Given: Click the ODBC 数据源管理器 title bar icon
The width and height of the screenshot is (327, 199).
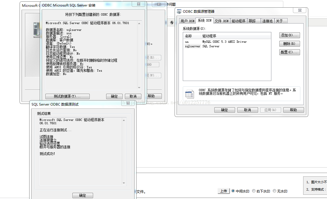Looking at the screenshot, I should pos(179,11).
